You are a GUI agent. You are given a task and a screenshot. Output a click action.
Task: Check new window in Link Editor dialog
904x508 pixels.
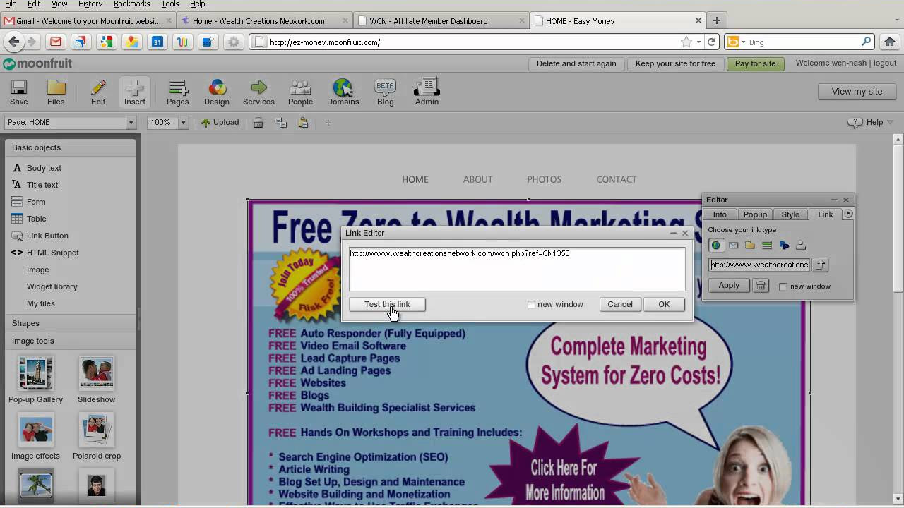pos(532,305)
